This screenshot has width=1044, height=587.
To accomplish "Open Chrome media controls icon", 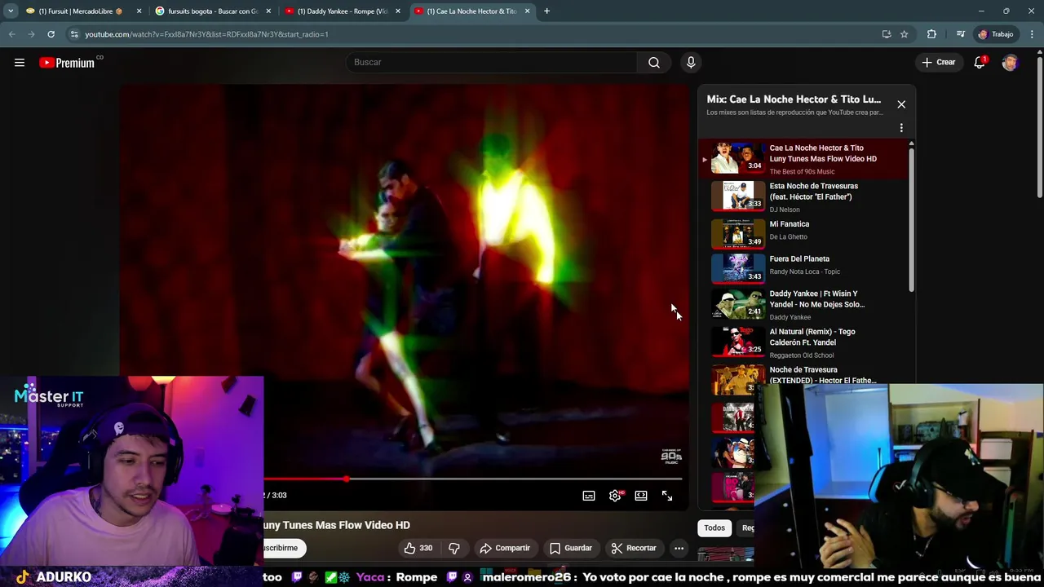I will [x=961, y=34].
